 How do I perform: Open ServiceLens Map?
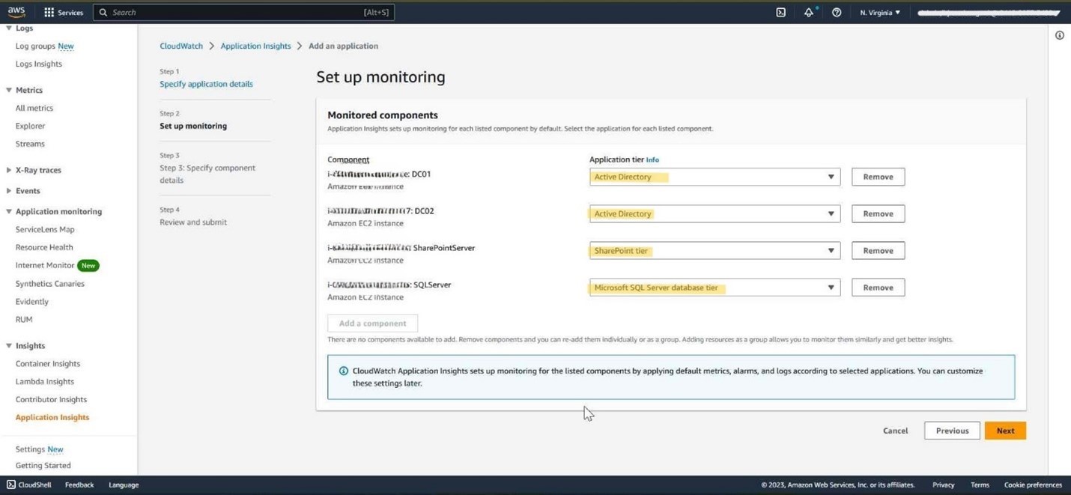[45, 229]
